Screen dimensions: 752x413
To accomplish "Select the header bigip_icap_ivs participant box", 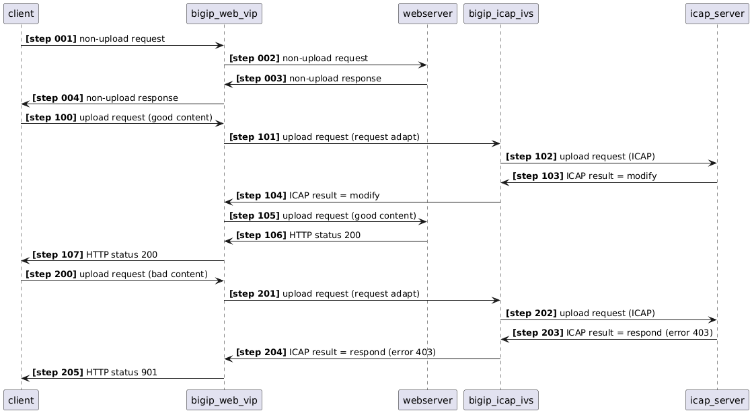I will coord(501,13).
